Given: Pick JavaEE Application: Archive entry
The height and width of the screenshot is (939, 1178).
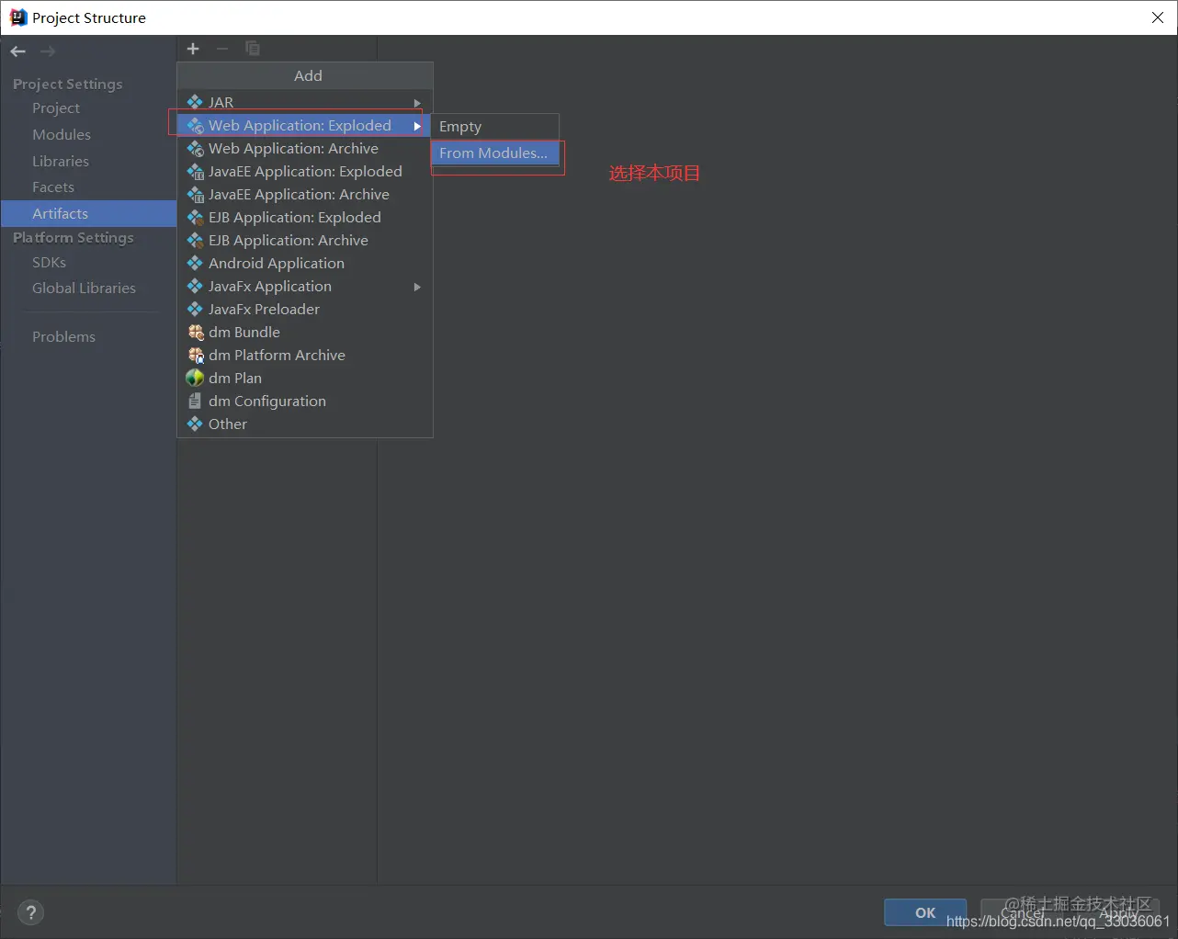Looking at the screenshot, I should click(304, 194).
